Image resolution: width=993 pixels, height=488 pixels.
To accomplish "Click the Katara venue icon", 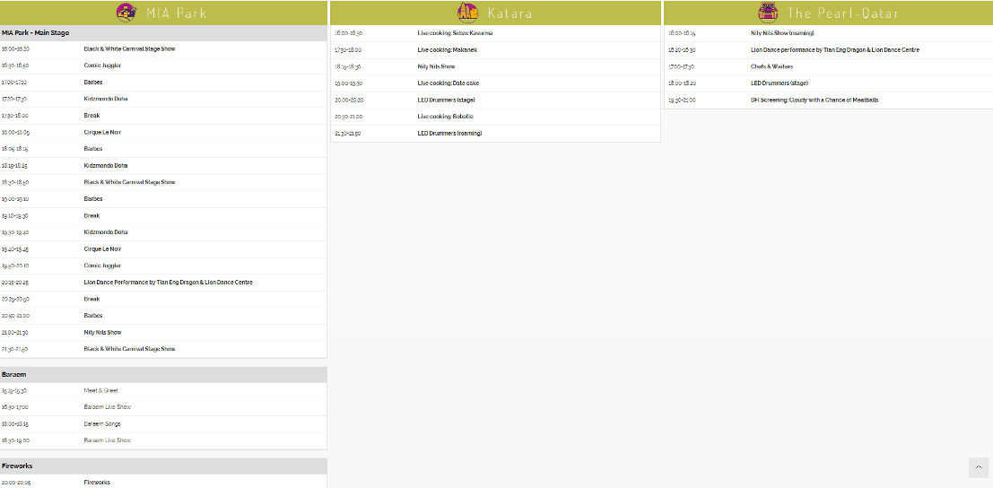I will (x=468, y=13).
